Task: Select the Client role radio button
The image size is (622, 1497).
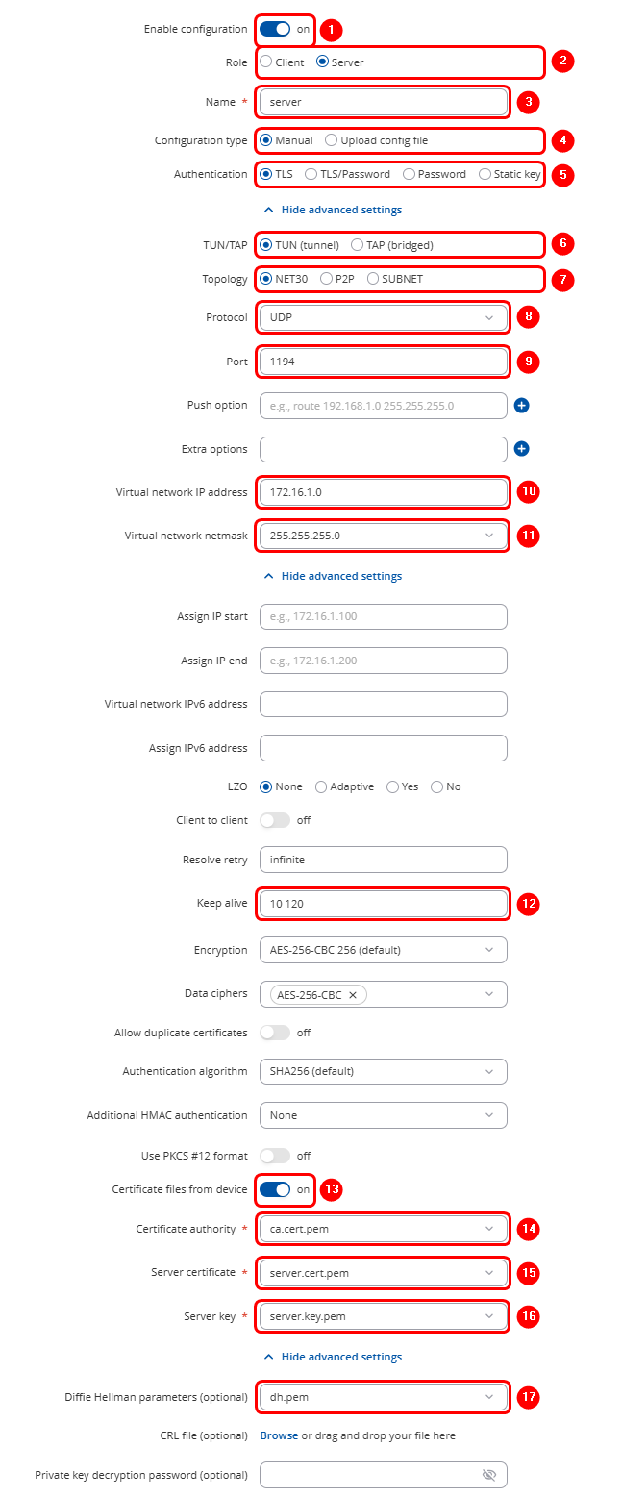Action: (x=266, y=62)
